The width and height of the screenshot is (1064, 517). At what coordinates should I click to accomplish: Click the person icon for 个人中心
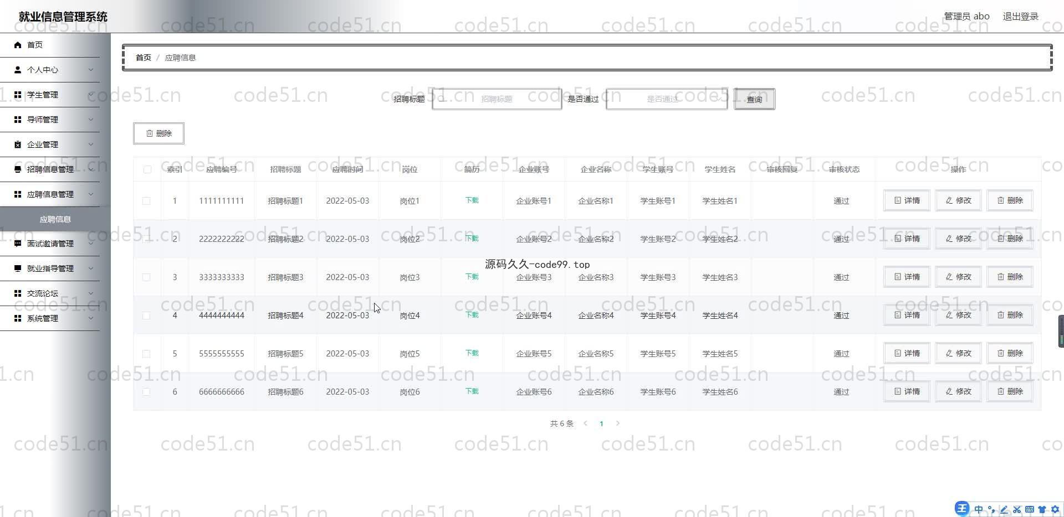[18, 70]
